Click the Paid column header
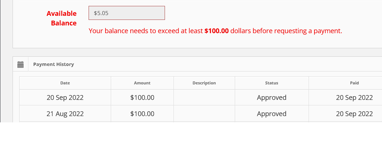The width and height of the screenshot is (382, 143). [x=354, y=83]
